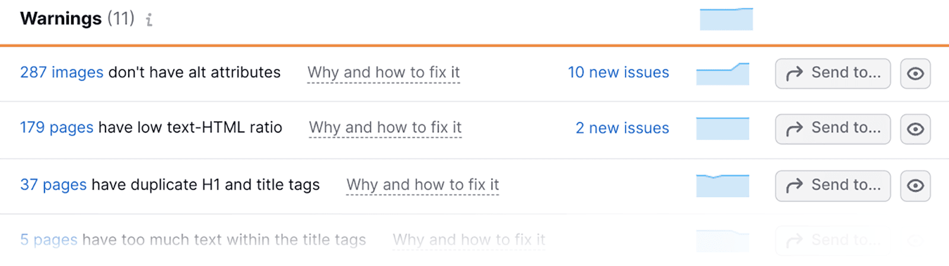The width and height of the screenshot is (949, 266).
Task: Click the Warnings header trend chart
Action: pos(726,19)
